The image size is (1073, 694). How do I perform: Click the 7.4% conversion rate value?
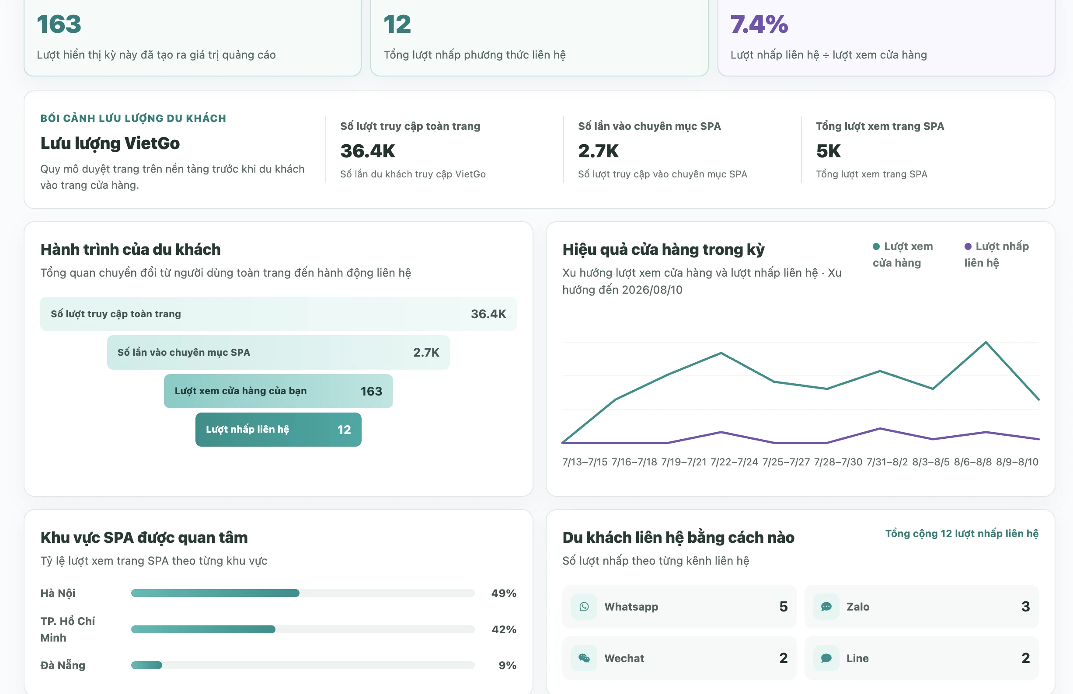click(759, 24)
